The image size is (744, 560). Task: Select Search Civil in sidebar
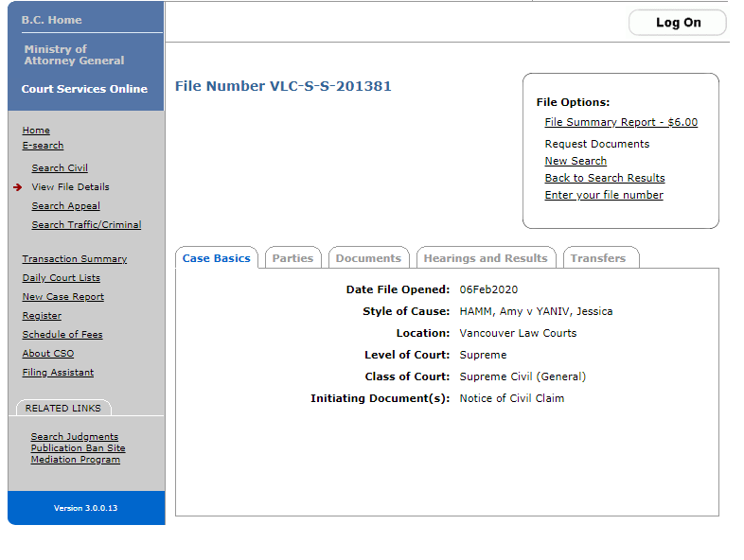click(x=60, y=167)
